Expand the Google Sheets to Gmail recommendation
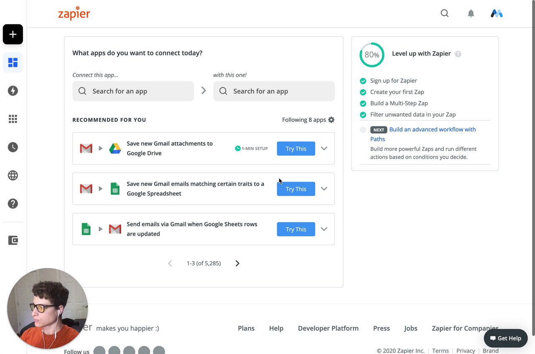This screenshot has width=535, height=354. (324, 229)
